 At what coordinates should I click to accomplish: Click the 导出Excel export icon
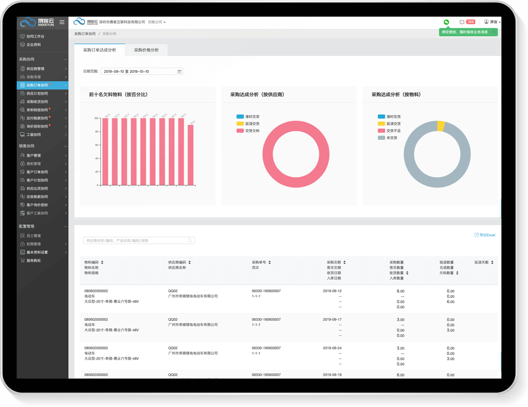(476, 235)
